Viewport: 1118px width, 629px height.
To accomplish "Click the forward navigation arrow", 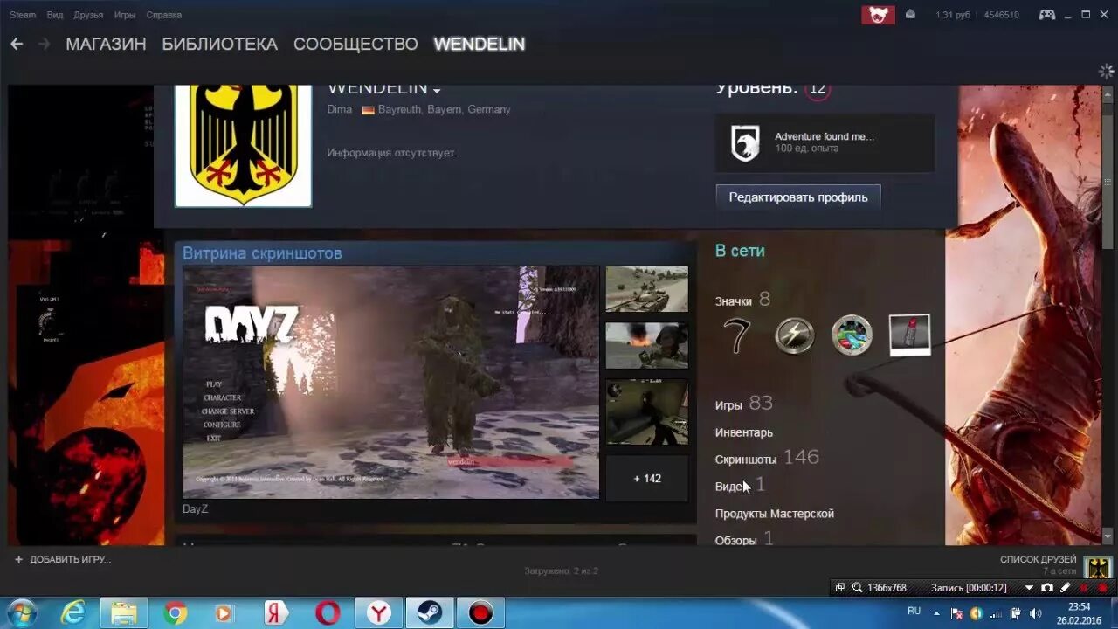I will [x=44, y=44].
